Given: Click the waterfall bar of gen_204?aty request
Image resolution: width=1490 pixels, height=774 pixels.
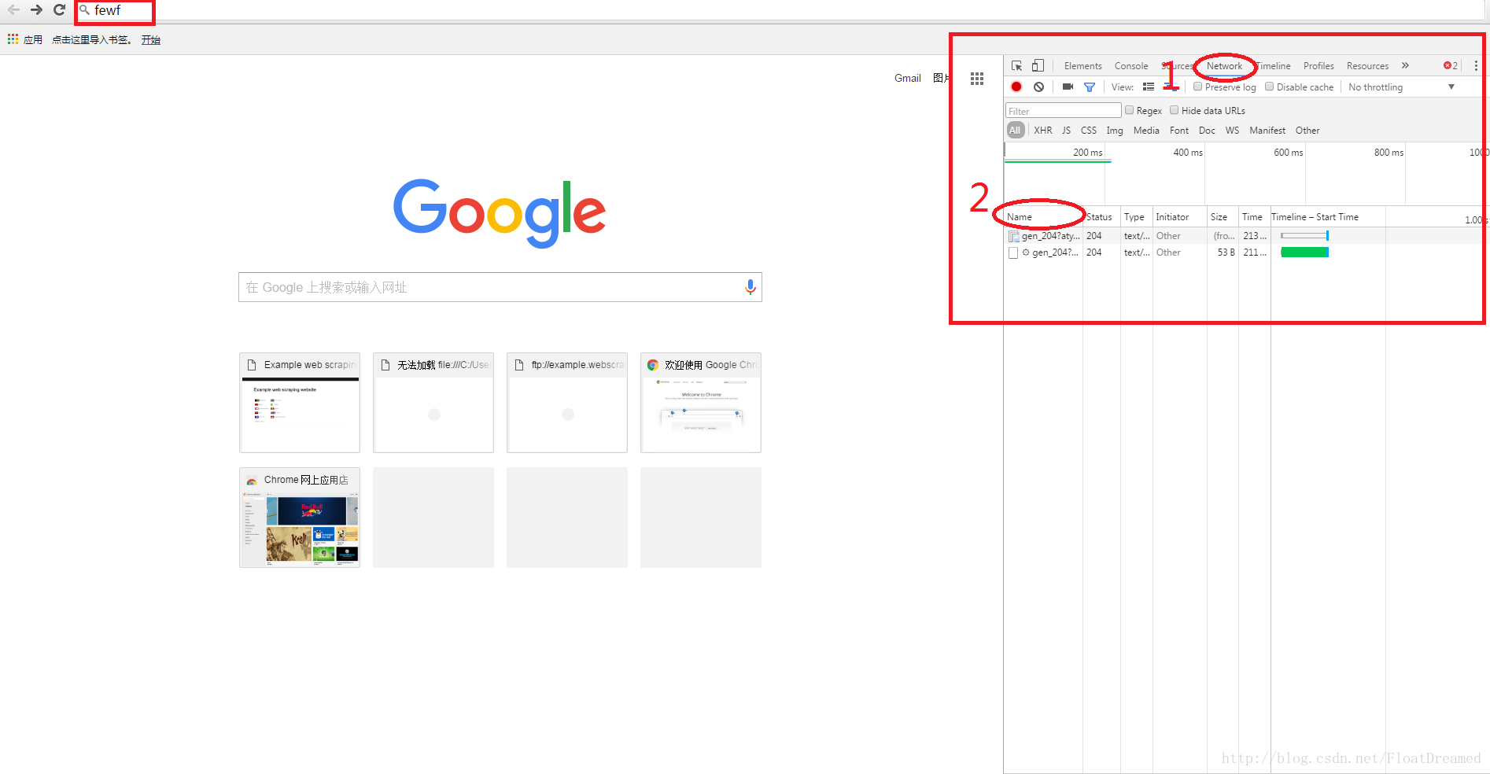Looking at the screenshot, I should (x=1304, y=236).
